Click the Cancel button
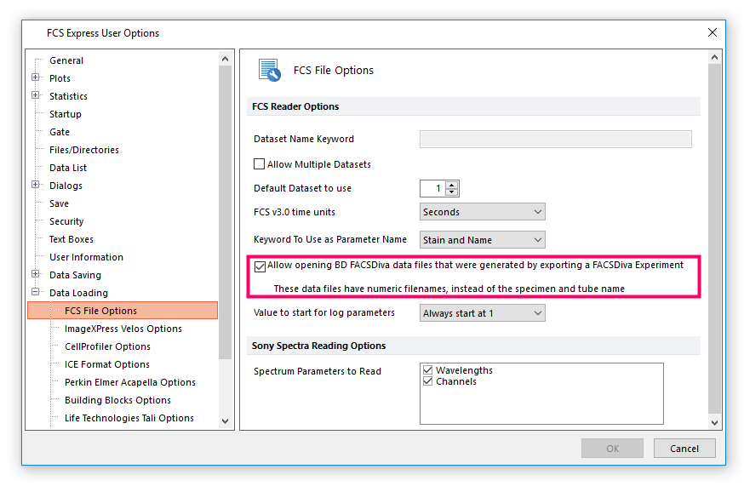744x492 pixels. (x=684, y=449)
